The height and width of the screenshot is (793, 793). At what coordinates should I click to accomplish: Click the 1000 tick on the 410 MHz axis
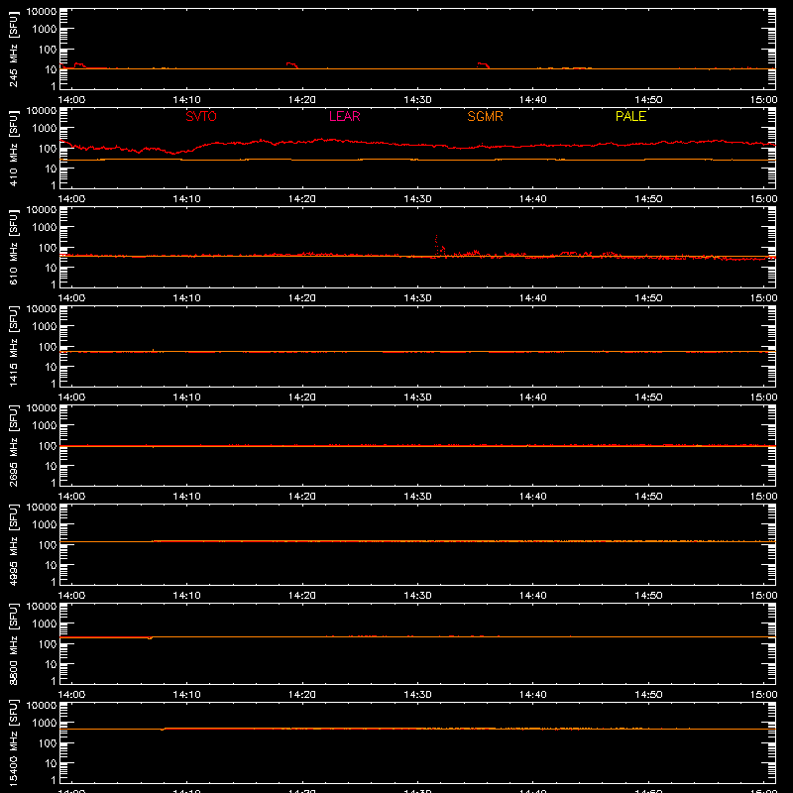pos(45,129)
